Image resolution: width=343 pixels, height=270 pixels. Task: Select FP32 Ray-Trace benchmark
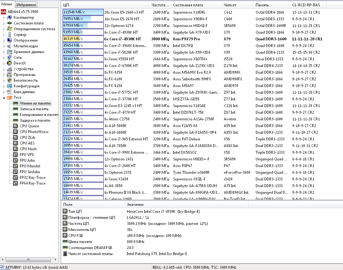tap(32, 178)
